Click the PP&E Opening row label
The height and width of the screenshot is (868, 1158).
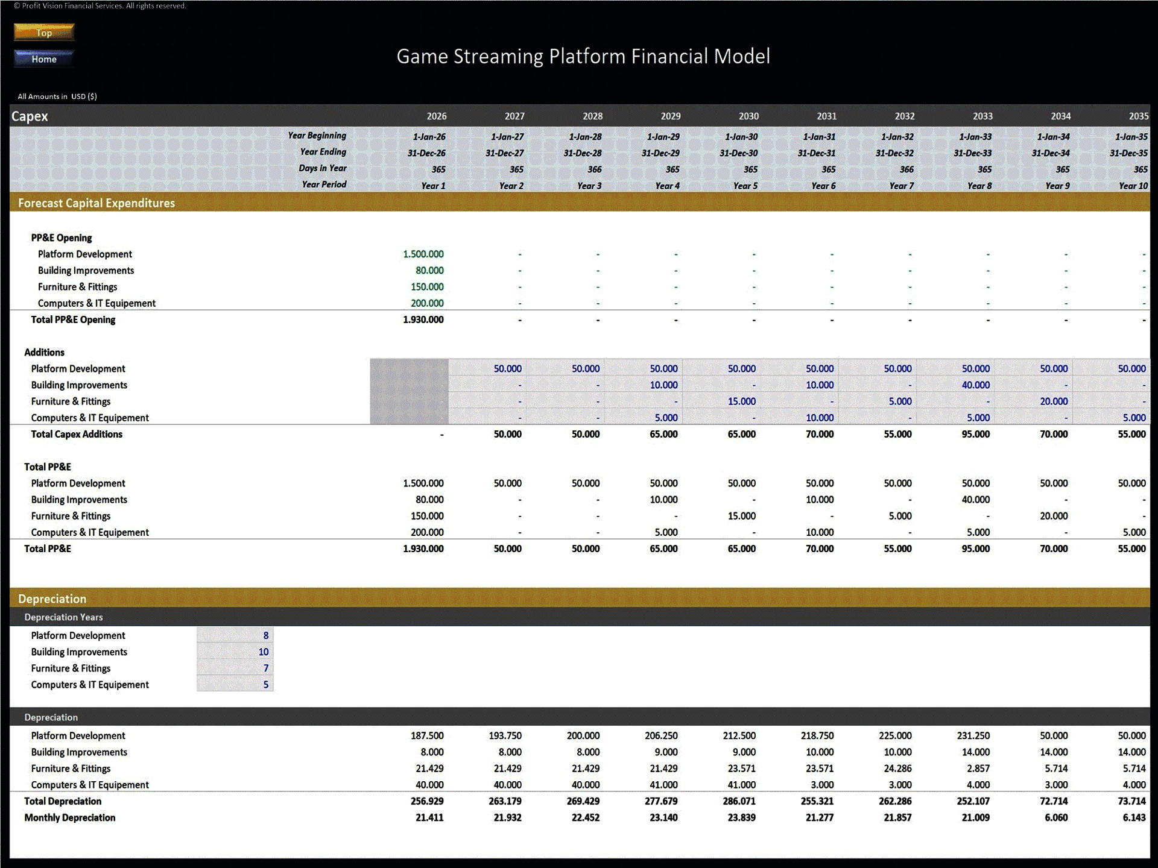coord(62,237)
